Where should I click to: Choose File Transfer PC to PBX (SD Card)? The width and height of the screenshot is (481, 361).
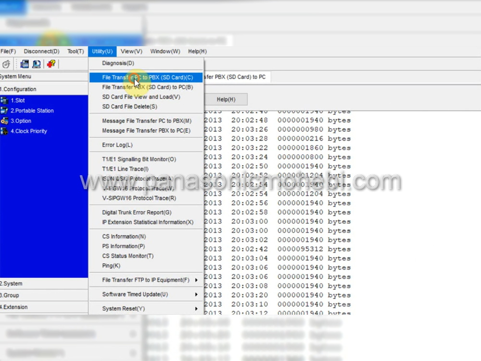click(147, 77)
